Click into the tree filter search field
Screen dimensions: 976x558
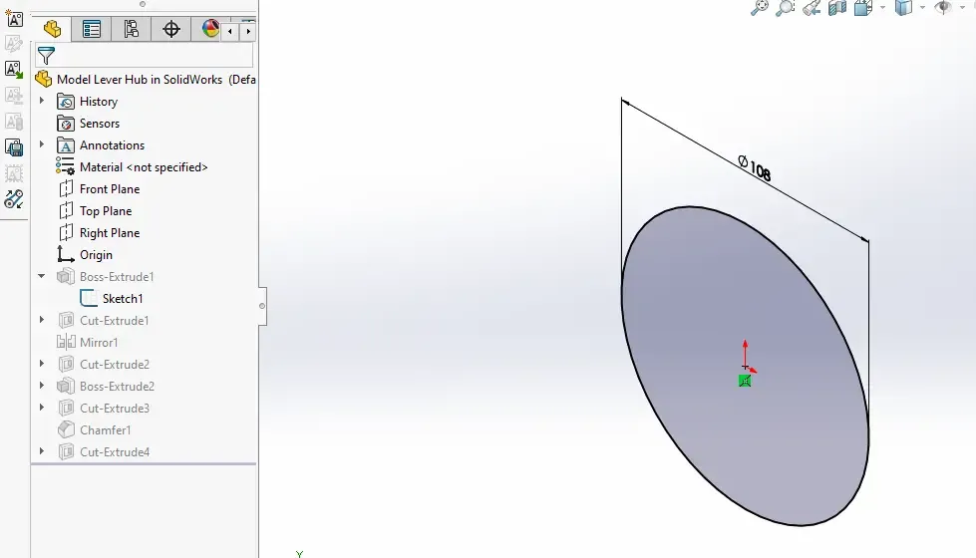[x=145, y=56]
